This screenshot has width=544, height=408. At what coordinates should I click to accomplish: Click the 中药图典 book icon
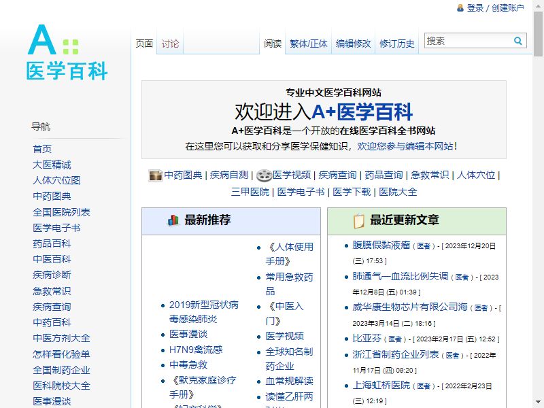tap(155, 175)
